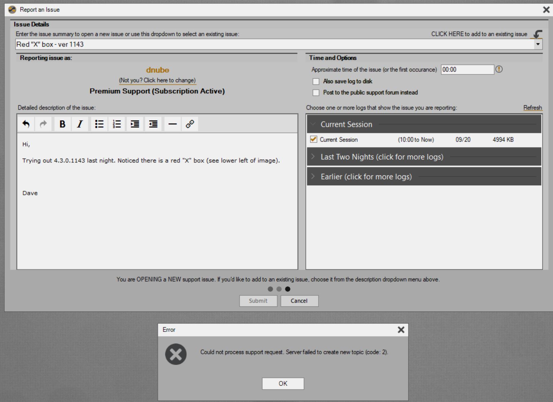Insert a bulleted list
This screenshot has height=402, width=553.
coord(99,124)
